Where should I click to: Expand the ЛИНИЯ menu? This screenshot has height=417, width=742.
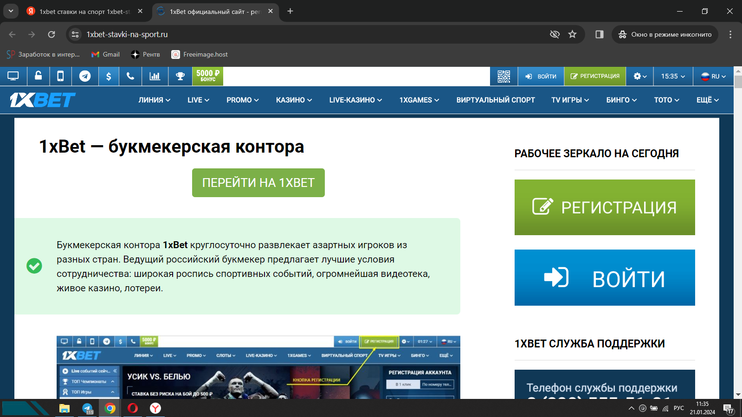click(155, 100)
